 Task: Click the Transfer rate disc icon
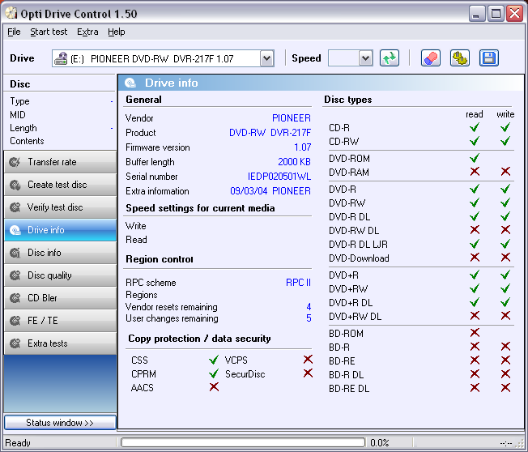click(x=15, y=162)
